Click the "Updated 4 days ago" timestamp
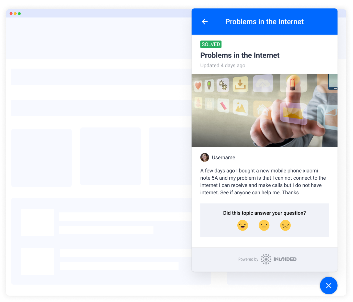This screenshot has width=353, height=302. [x=223, y=66]
